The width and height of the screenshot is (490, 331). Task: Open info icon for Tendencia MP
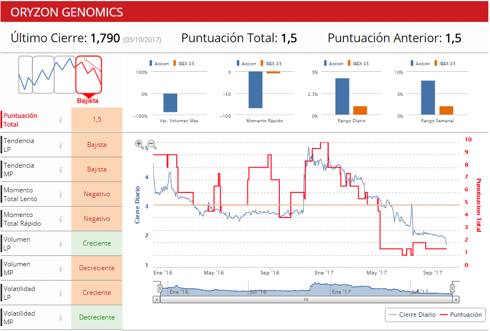60,170
